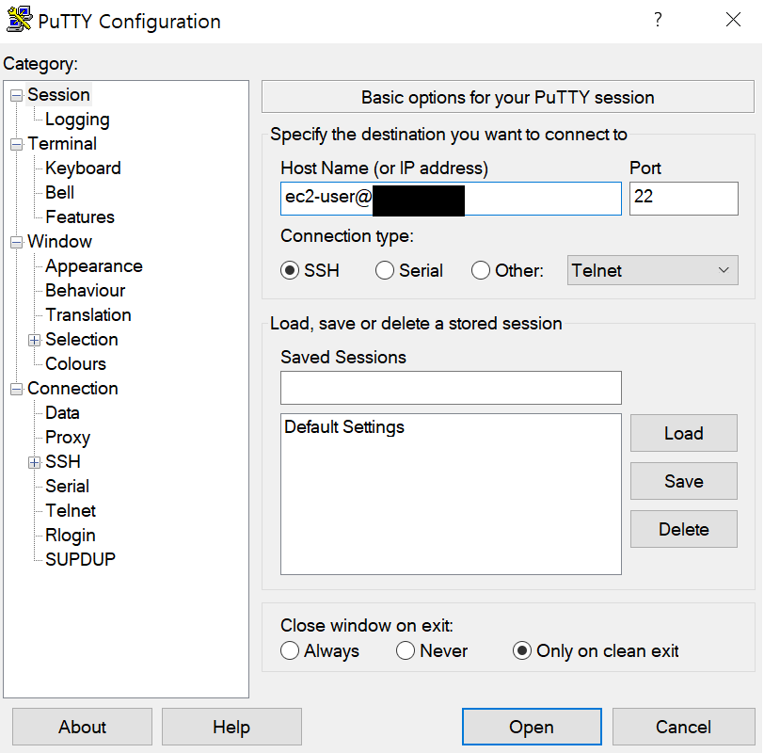Focus the Saved Sessions name field

[x=451, y=388]
